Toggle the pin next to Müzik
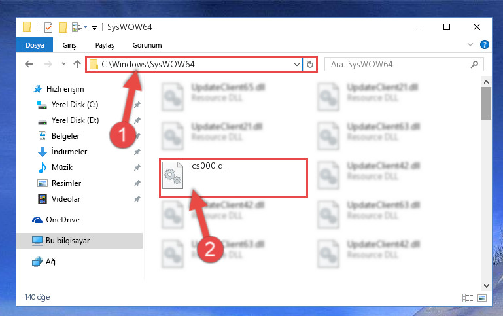The width and height of the screenshot is (503, 316). 137,167
